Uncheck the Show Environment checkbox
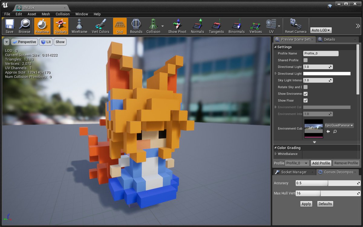 (x=306, y=94)
